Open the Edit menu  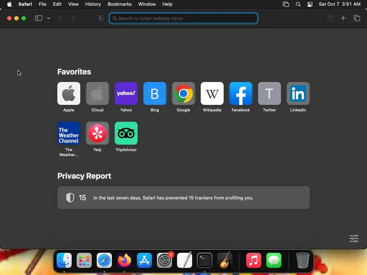point(57,4)
